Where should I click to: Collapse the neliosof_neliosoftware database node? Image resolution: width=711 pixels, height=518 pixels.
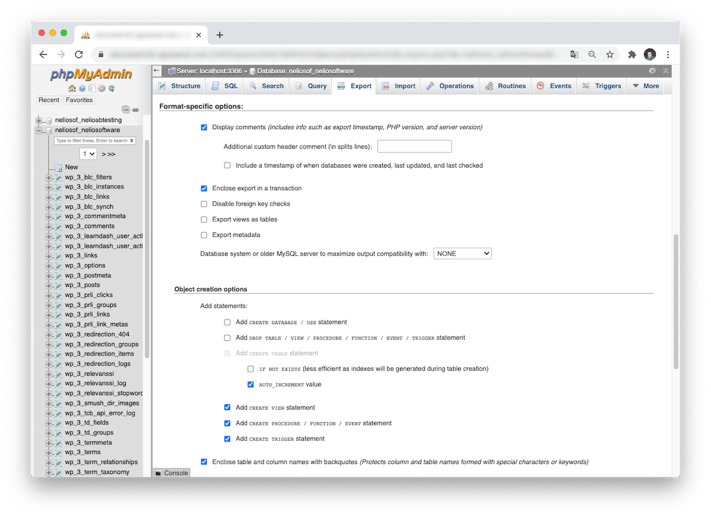pyautogui.click(x=39, y=130)
